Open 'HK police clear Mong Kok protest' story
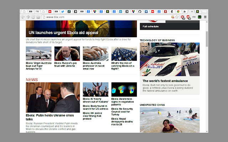The width and height of the screenshot is (228, 142). [92, 116]
